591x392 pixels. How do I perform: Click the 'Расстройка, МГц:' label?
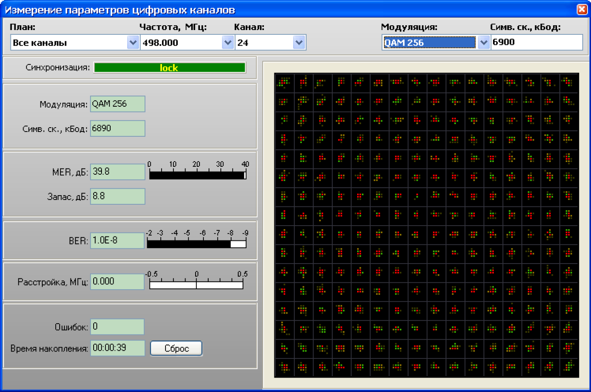53,282
